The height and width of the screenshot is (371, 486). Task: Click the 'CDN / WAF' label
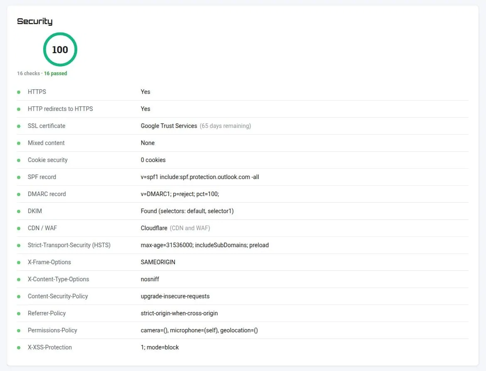(42, 228)
